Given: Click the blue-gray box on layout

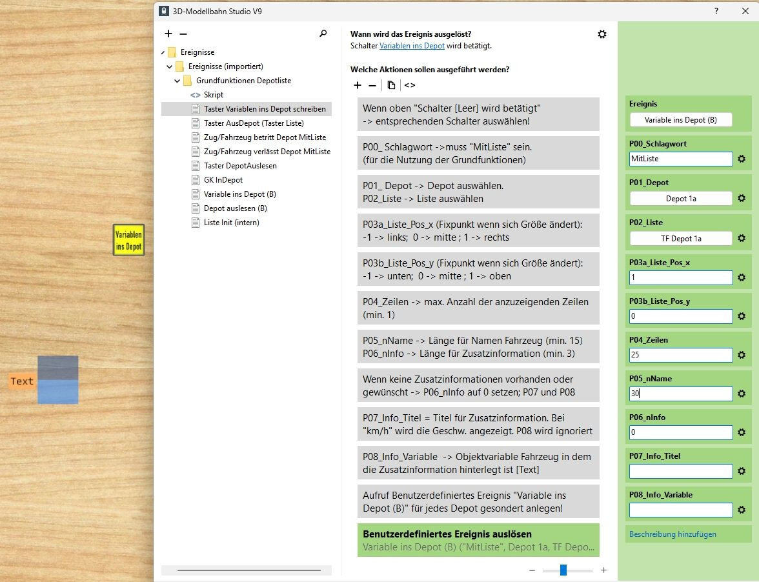Looking at the screenshot, I should (58, 380).
